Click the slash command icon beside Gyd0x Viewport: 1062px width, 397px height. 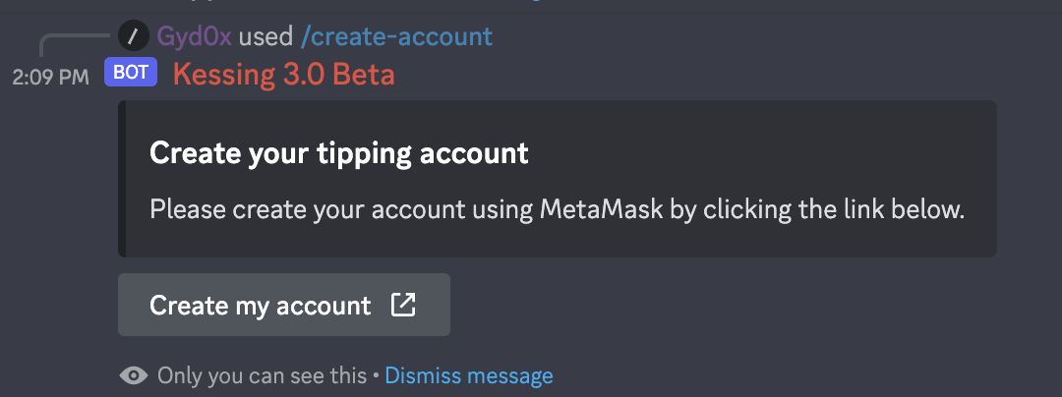[133, 37]
